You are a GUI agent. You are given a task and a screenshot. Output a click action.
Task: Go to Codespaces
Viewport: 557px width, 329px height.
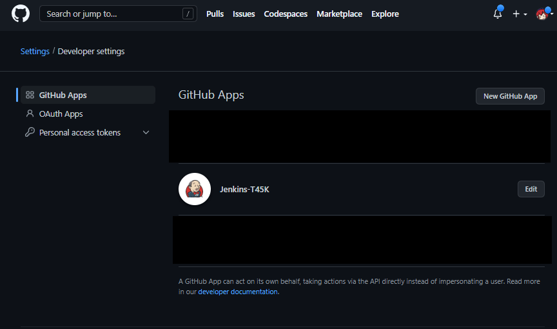[286, 14]
